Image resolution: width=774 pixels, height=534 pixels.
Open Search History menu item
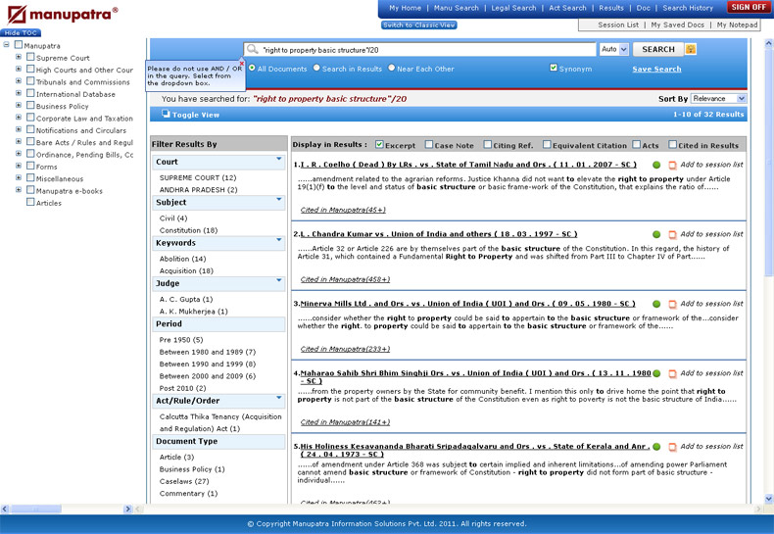(x=688, y=8)
